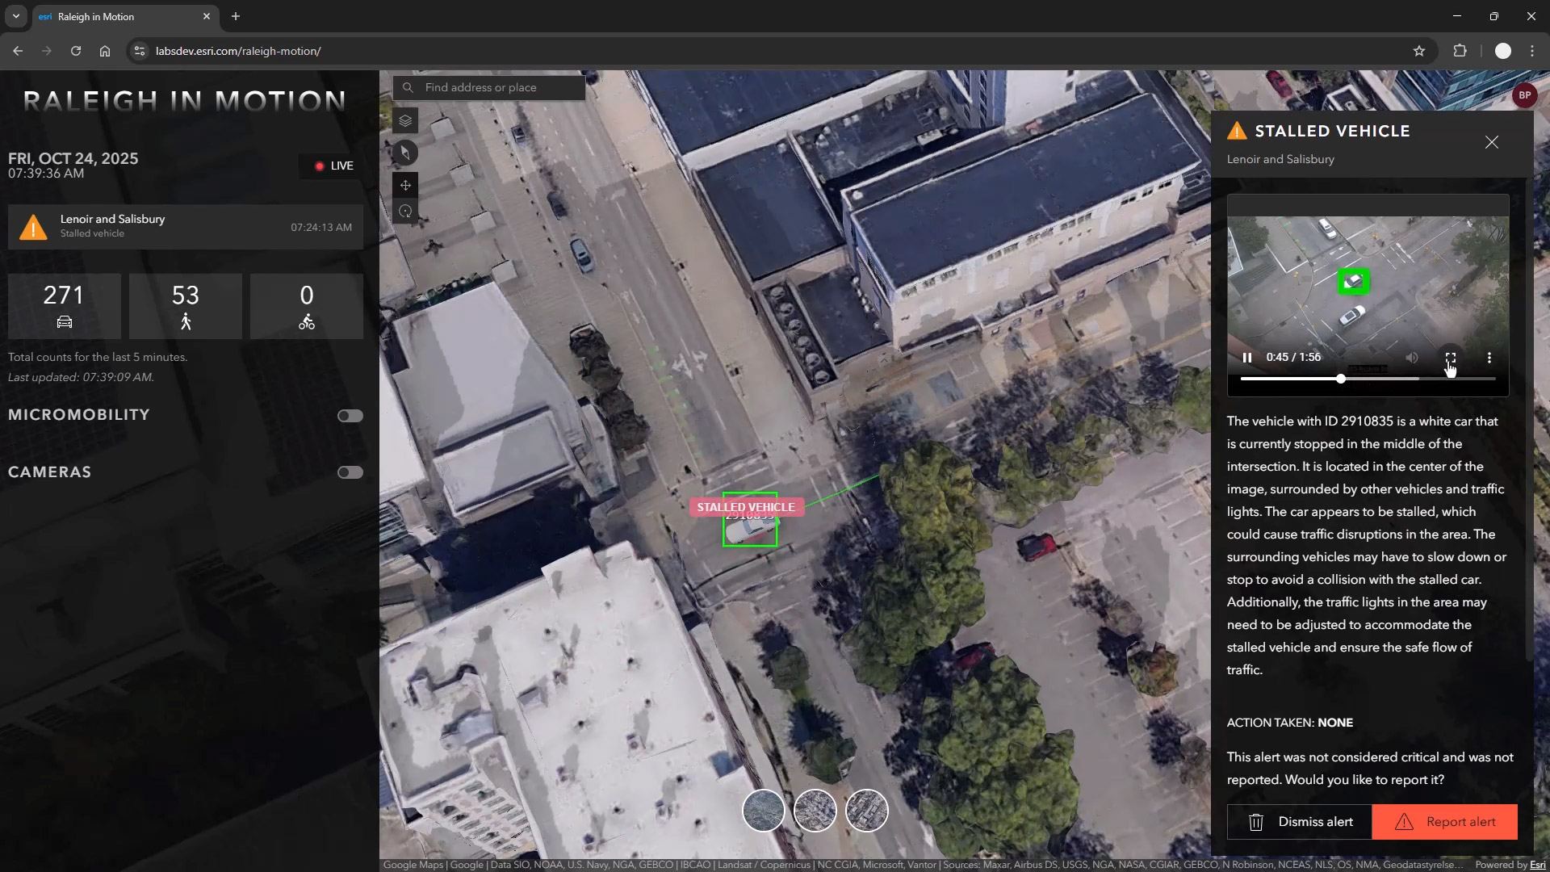
Task: Select the Lenoir and Salisbury alert entry
Action: point(185,226)
